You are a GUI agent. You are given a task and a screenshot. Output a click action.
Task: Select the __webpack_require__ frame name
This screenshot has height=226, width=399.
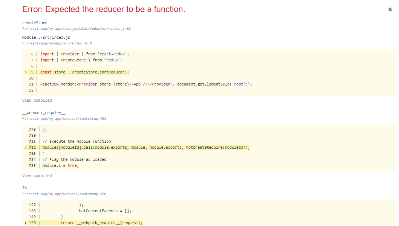[x=44, y=113]
